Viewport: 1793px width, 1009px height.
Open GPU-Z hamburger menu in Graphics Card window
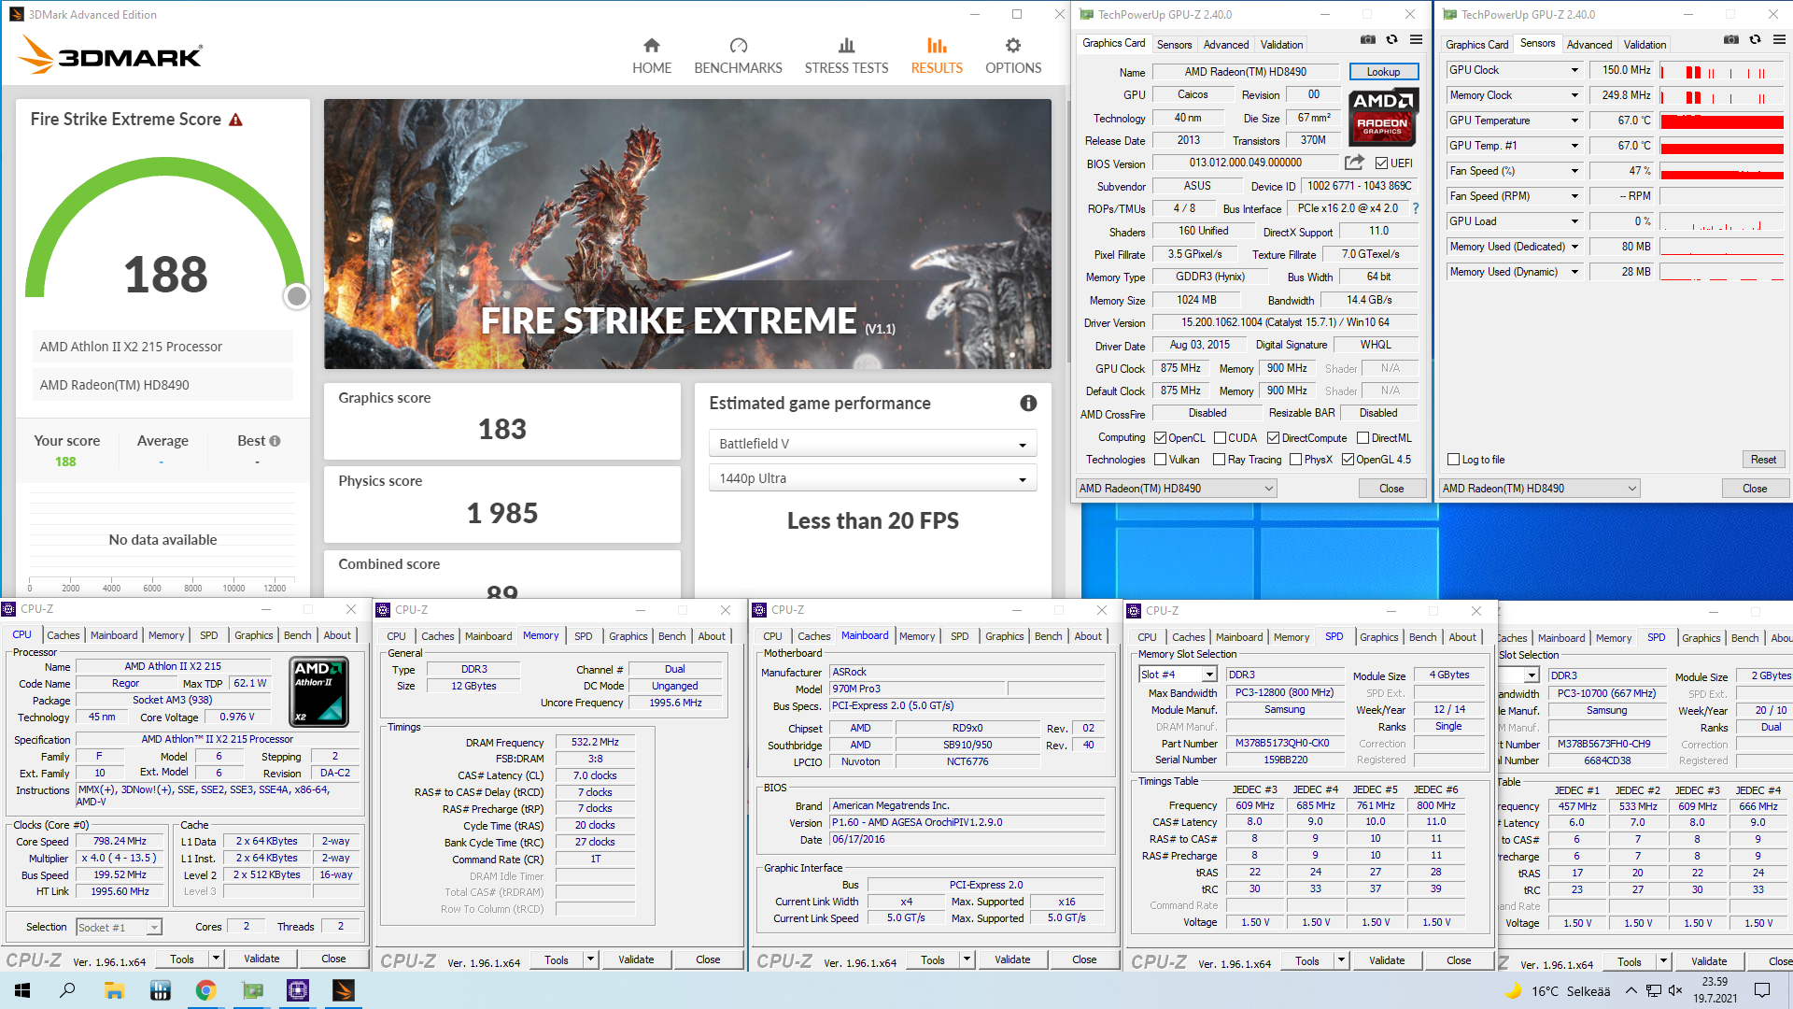1416,39
